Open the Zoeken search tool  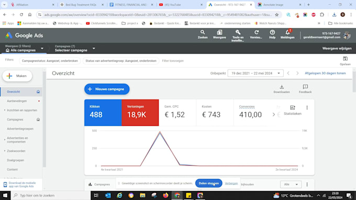(x=203, y=34)
